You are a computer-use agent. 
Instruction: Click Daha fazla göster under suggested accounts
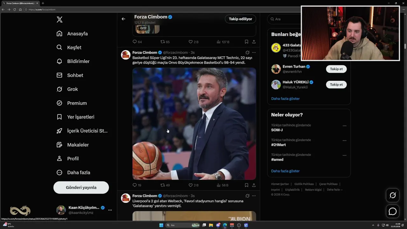click(x=285, y=99)
